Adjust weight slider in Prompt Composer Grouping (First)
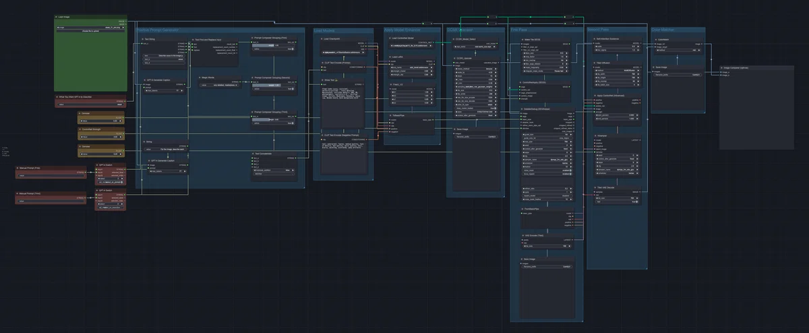This screenshot has height=333, width=809. pyautogui.click(x=273, y=46)
